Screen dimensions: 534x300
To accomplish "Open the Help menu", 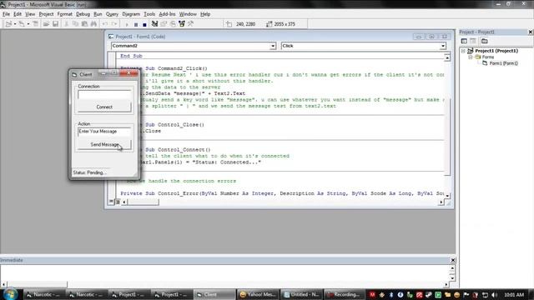I will (205, 14).
